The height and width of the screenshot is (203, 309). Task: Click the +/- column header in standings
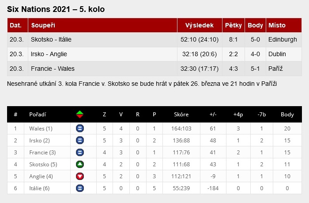pos(213,114)
